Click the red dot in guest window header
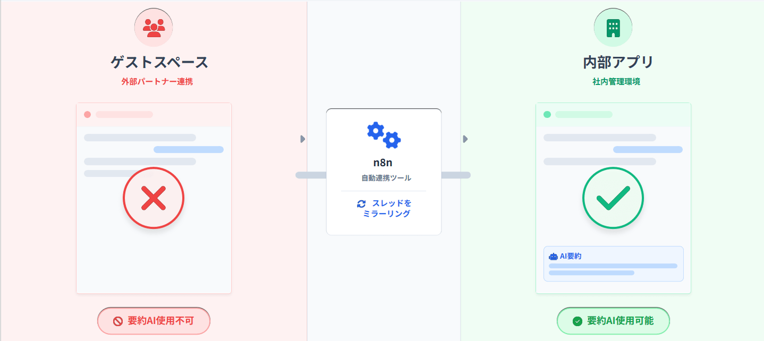764x341 pixels. click(x=88, y=115)
